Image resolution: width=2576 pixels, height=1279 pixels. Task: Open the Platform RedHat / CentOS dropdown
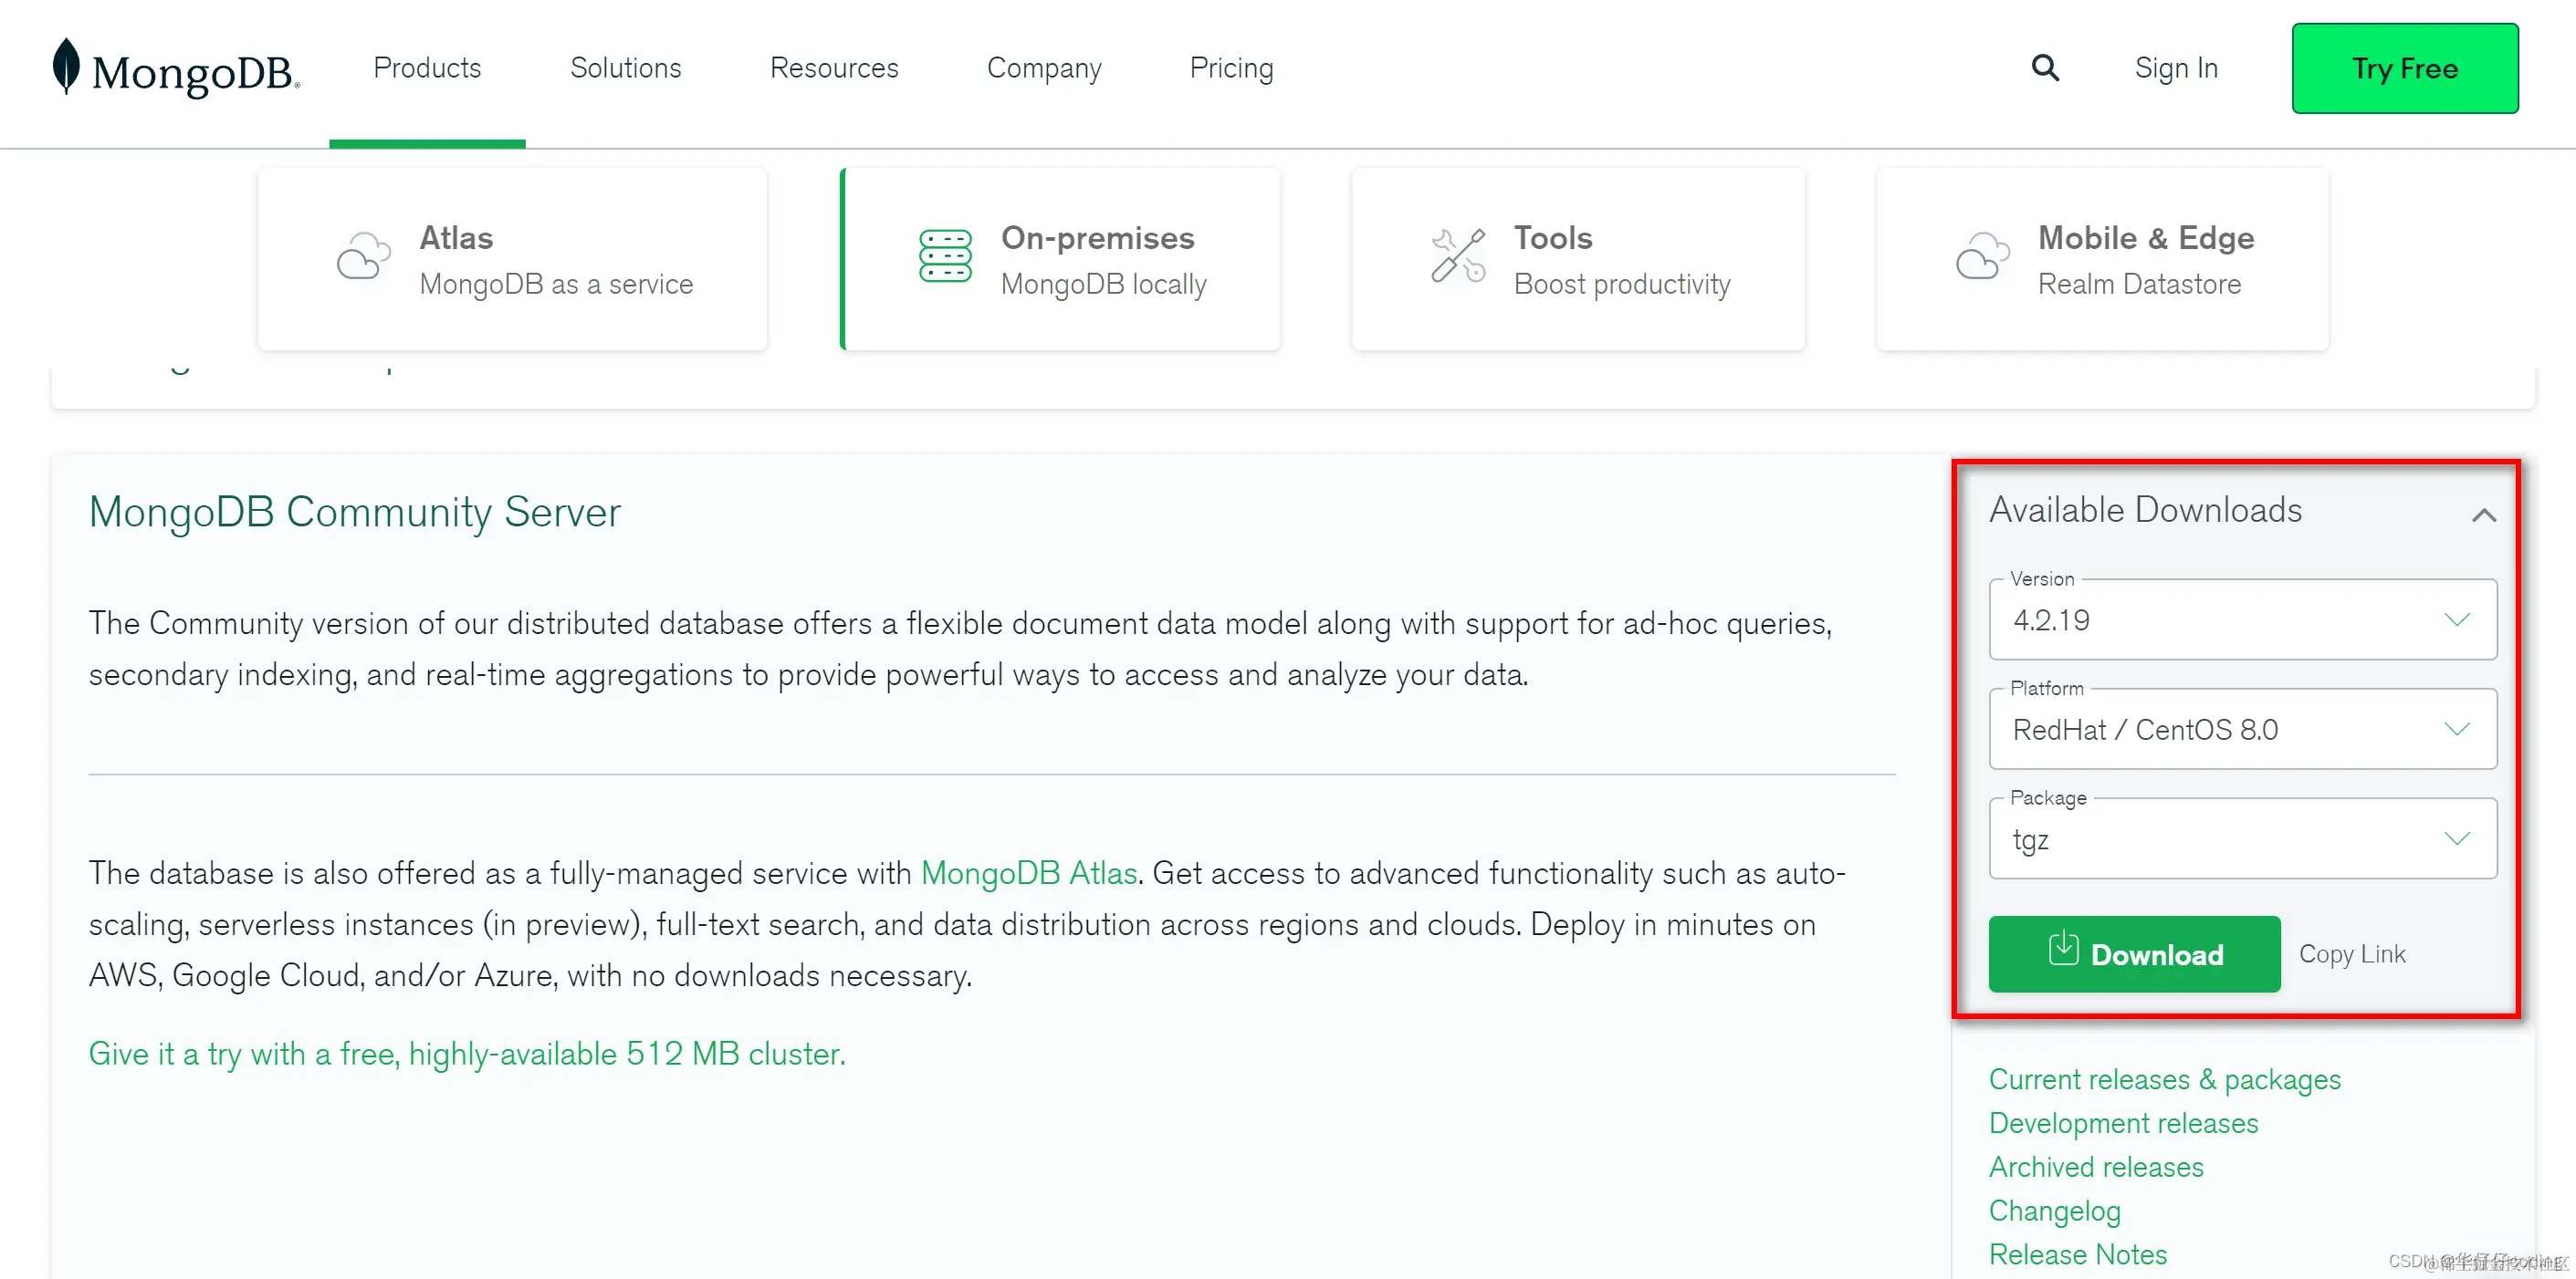coord(2242,730)
